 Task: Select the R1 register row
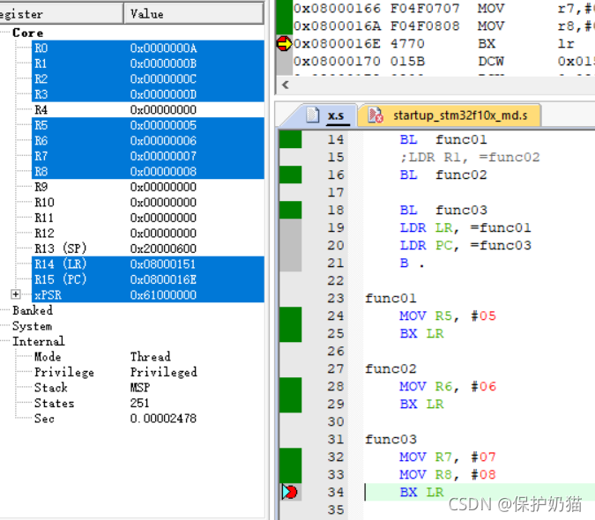pyautogui.click(x=148, y=63)
